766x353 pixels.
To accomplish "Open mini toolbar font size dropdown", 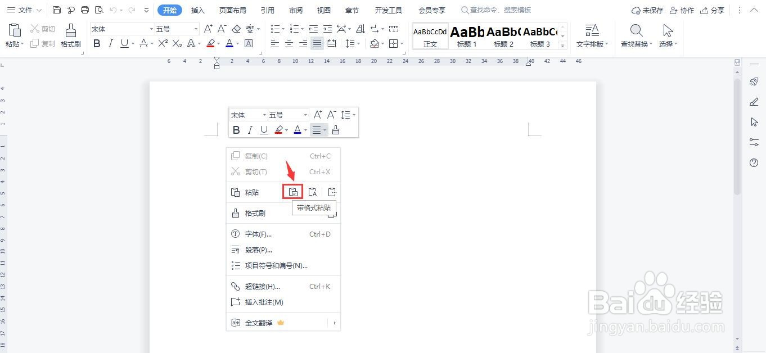I will point(305,115).
